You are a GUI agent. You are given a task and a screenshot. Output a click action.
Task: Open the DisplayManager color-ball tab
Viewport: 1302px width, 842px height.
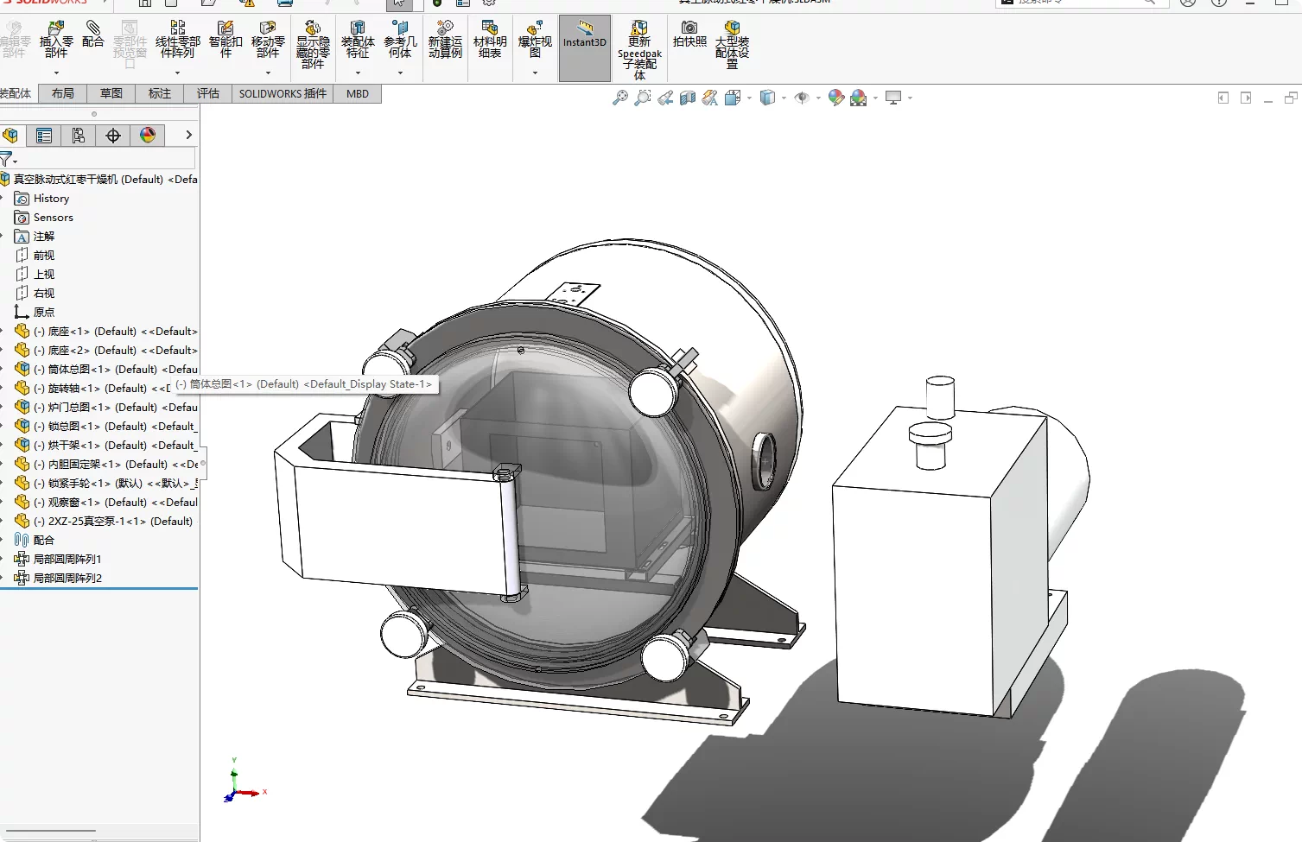pos(148,135)
